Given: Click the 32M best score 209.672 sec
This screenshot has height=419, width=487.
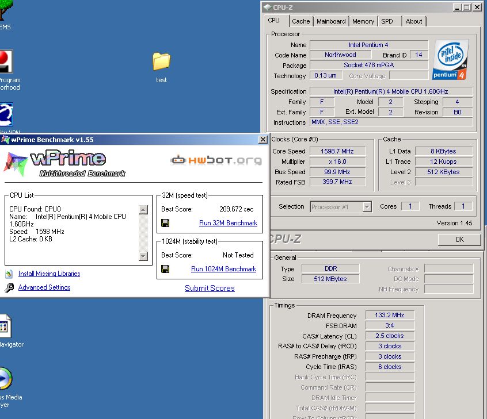Looking at the screenshot, I should pos(237,209).
